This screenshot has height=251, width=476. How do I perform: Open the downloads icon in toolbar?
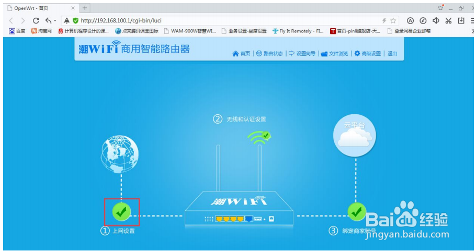[x=461, y=20]
